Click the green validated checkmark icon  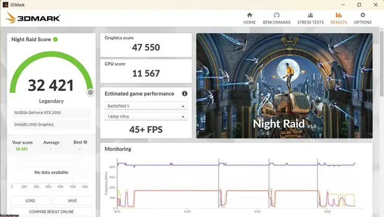pos(55,40)
